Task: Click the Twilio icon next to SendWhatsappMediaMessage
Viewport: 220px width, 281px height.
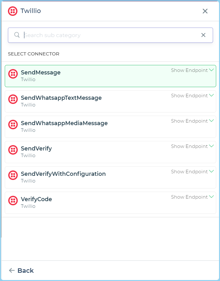Action: [x=13, y=125]
